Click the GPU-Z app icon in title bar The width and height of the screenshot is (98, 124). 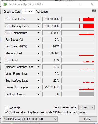click(5, 4)
